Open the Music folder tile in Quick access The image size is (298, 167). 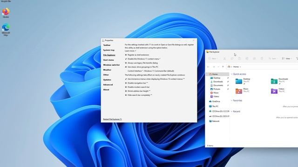click(x=242, y=91)
